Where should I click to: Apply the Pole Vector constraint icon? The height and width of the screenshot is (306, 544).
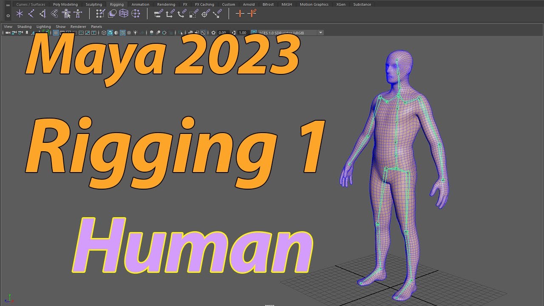(x=217, y=14)
